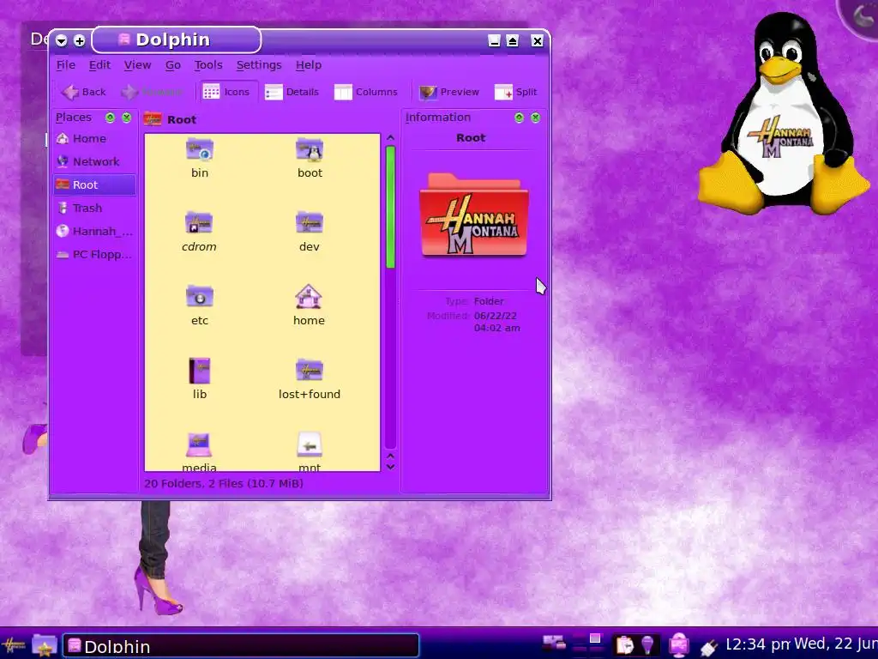The width and height of the screenshot is (878, 659).
Task: Open the cdrom folder link
Action: pyautogui.click(x=199, y=232)
